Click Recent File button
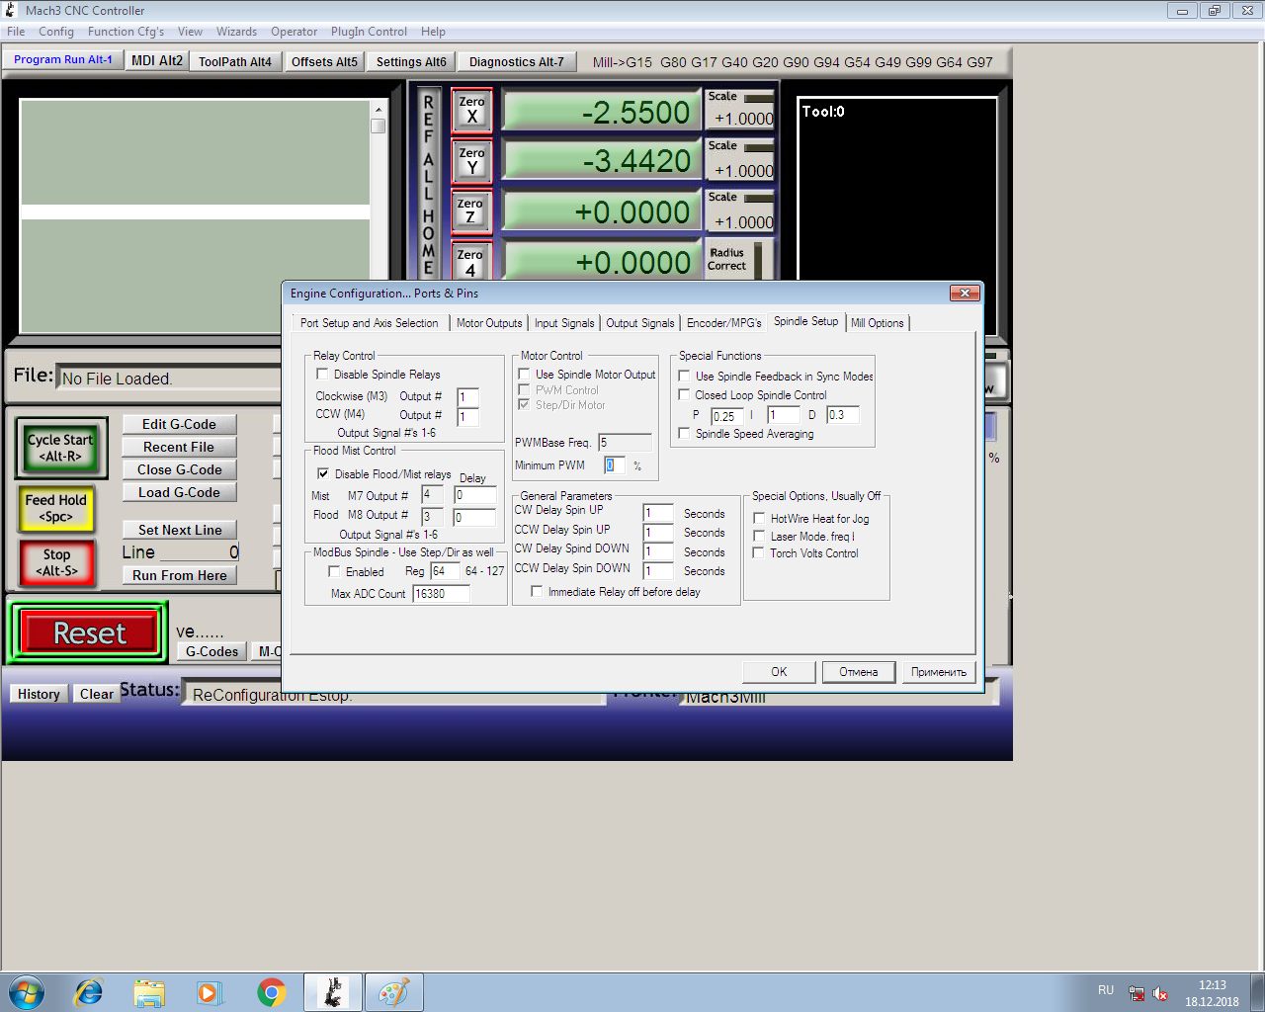1265x1012 pixels. pos(179,447)
